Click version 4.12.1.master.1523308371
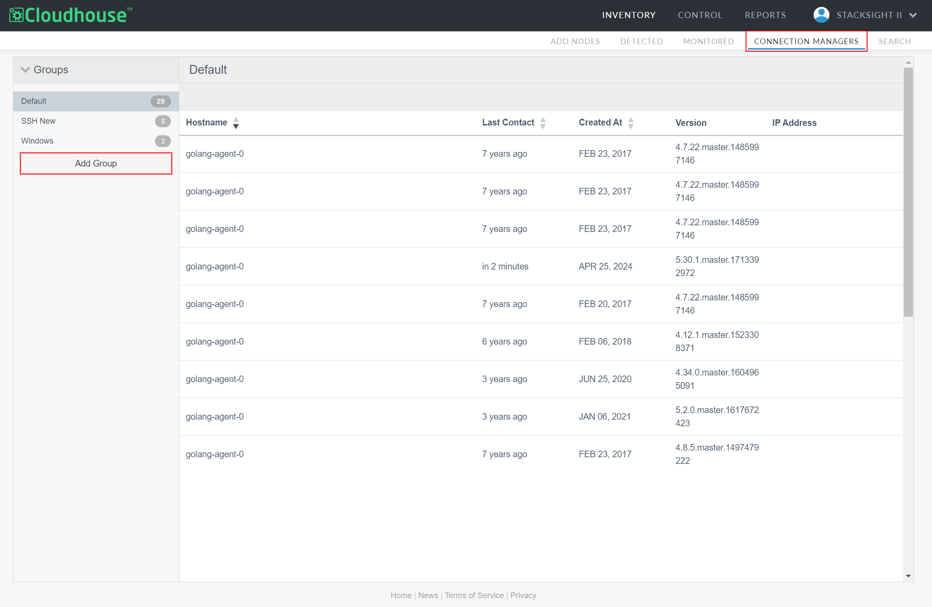 [717, 341]
